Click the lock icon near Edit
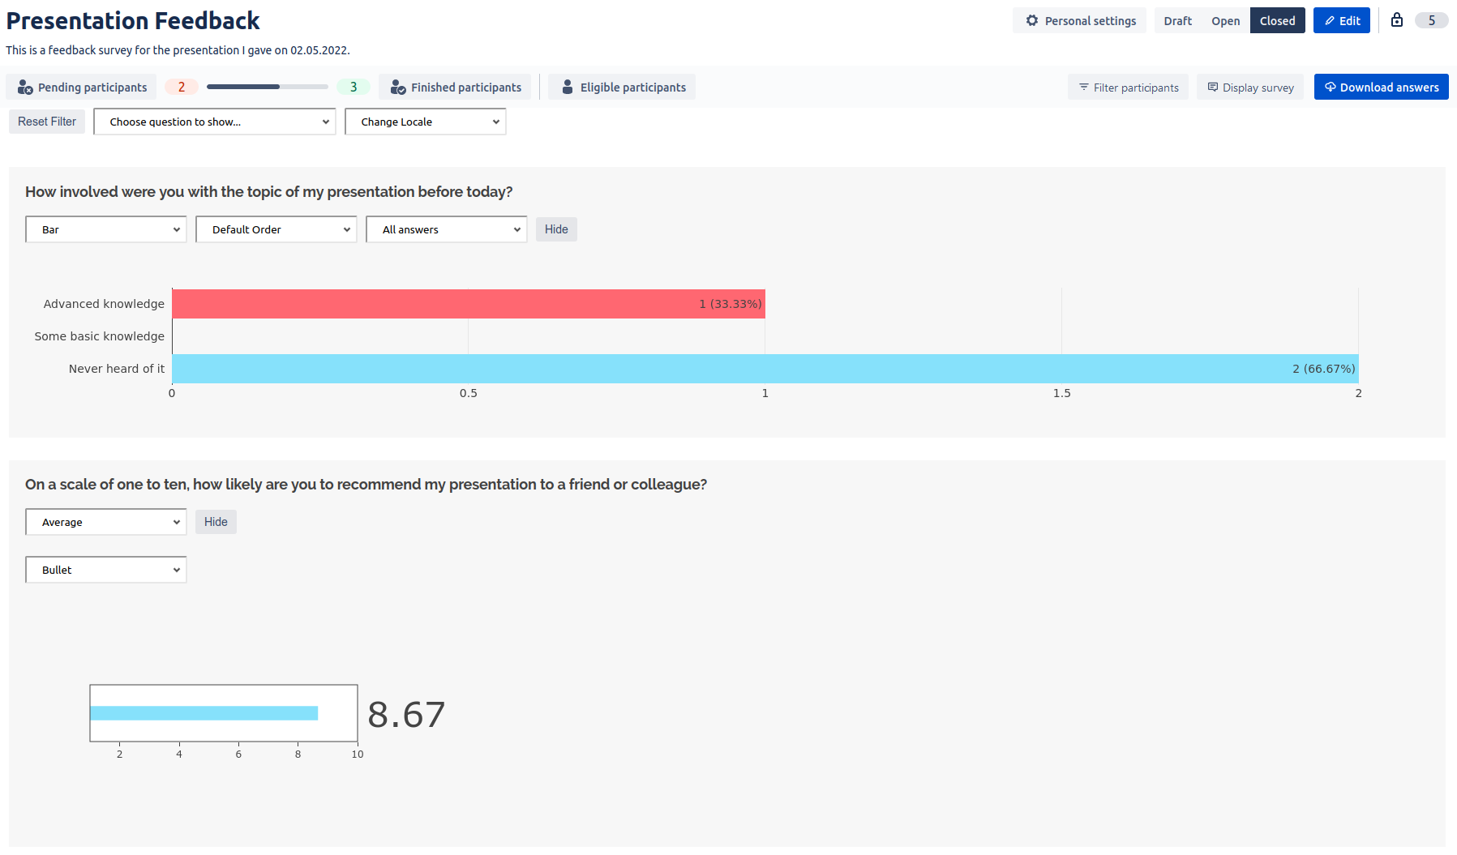 pos(1396,20)
